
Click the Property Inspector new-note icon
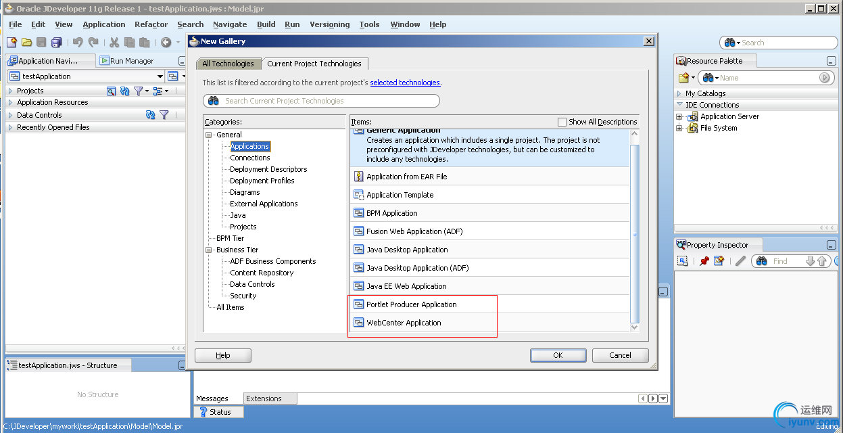tap(719, 261)
